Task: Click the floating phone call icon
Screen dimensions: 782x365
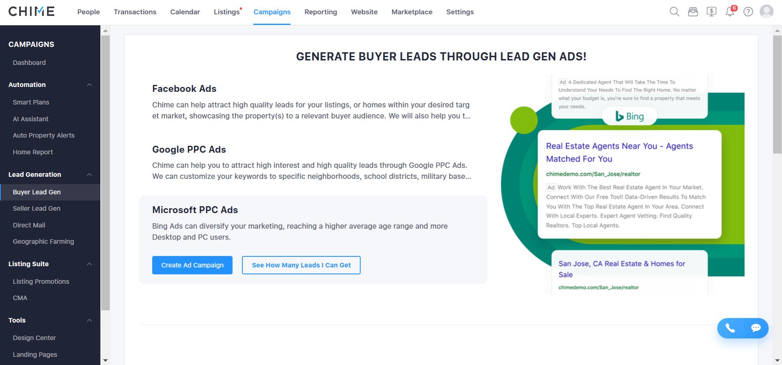Action: [x=730, y=328]
